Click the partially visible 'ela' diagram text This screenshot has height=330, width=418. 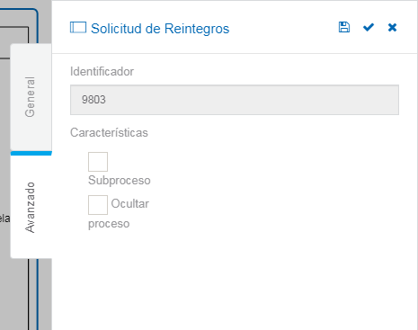[x=4, y=219]
